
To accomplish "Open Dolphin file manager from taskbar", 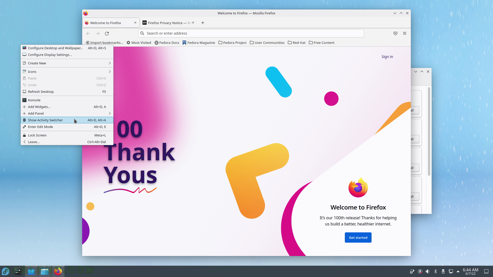I will pos(45,271).
